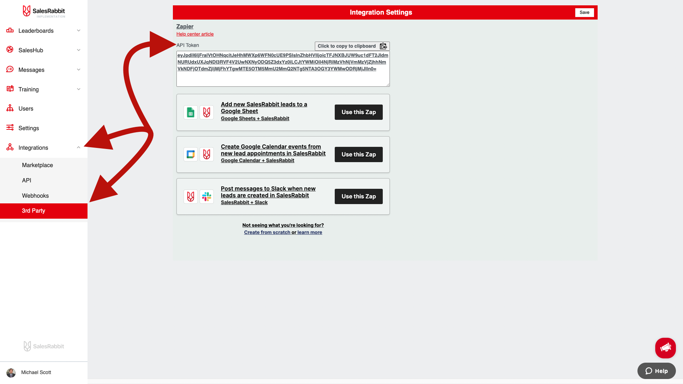Use the Google Sheet Zap

coord(359,112)
